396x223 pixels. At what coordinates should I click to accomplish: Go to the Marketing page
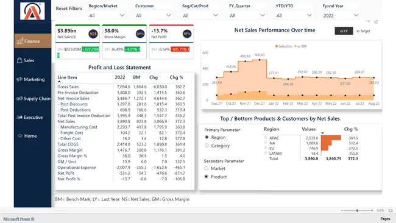(x=32, y=79)
